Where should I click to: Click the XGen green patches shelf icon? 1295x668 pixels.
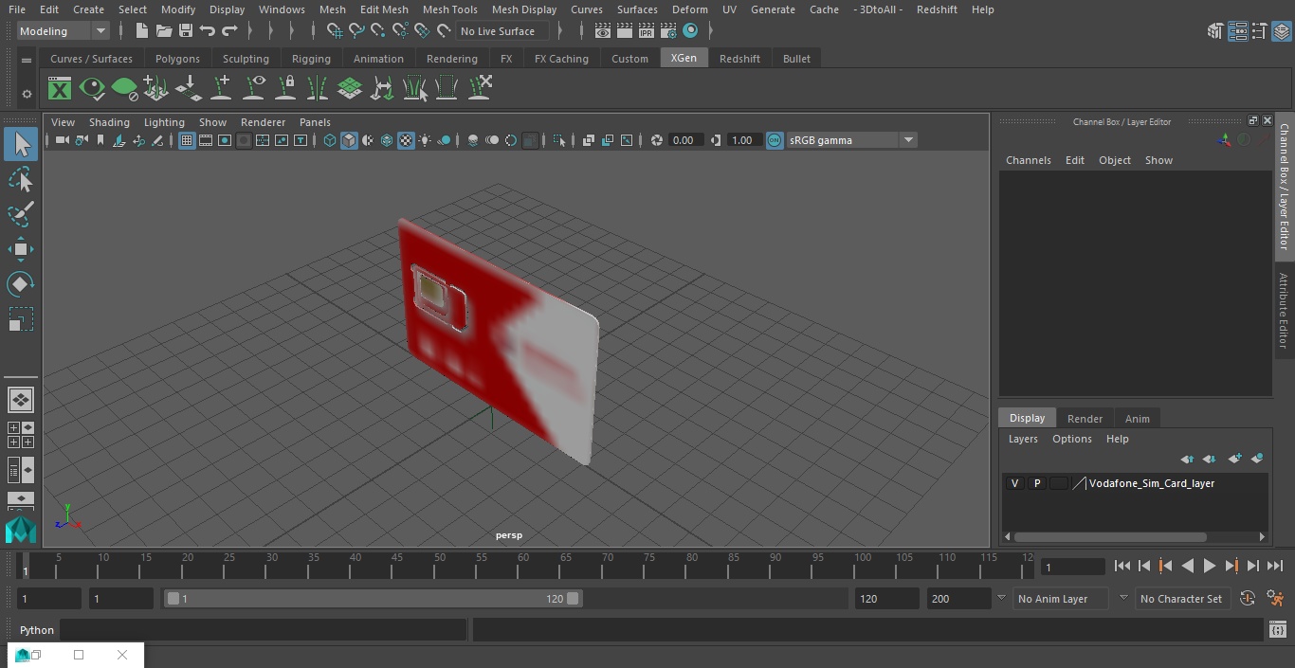(350, 88)
